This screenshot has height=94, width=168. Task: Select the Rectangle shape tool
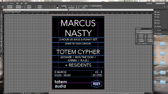[x=1, y=31]
